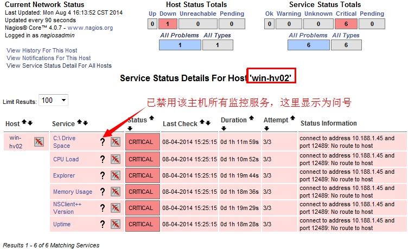Open View Notifications For This Host

[x=49, y=58]
